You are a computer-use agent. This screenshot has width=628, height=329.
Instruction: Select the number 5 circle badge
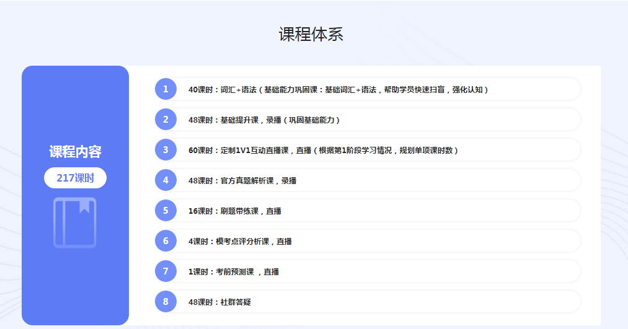coord(166,211)
